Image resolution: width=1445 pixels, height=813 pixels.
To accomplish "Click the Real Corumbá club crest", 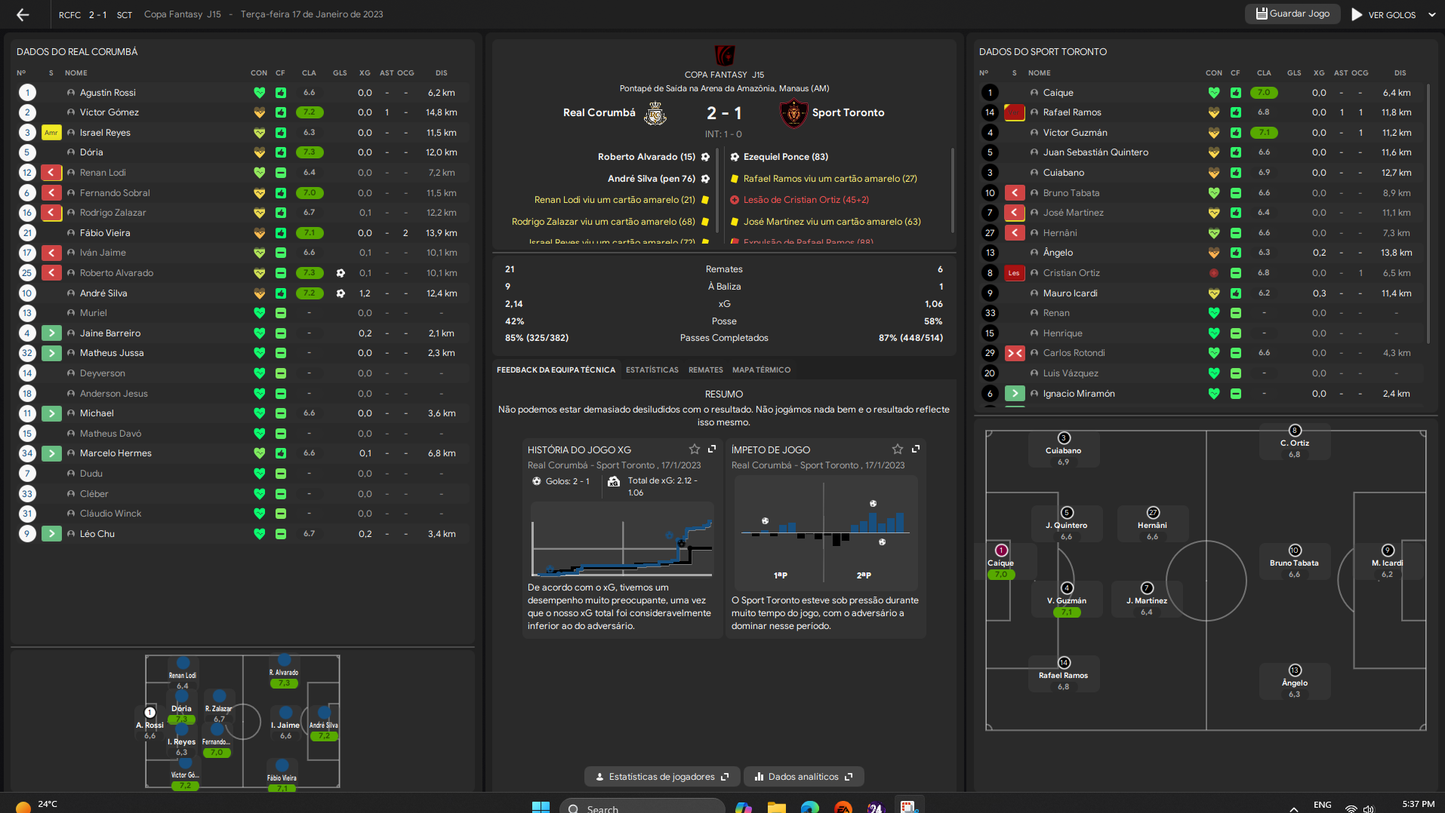I will (655, 113).
